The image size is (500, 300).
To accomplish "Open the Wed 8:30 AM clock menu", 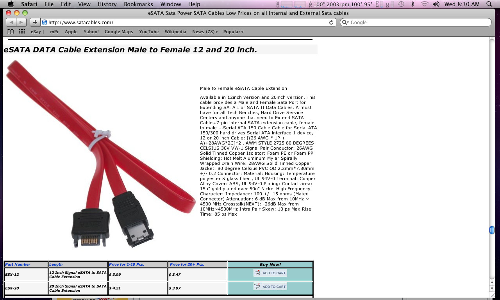I will 462,4.
